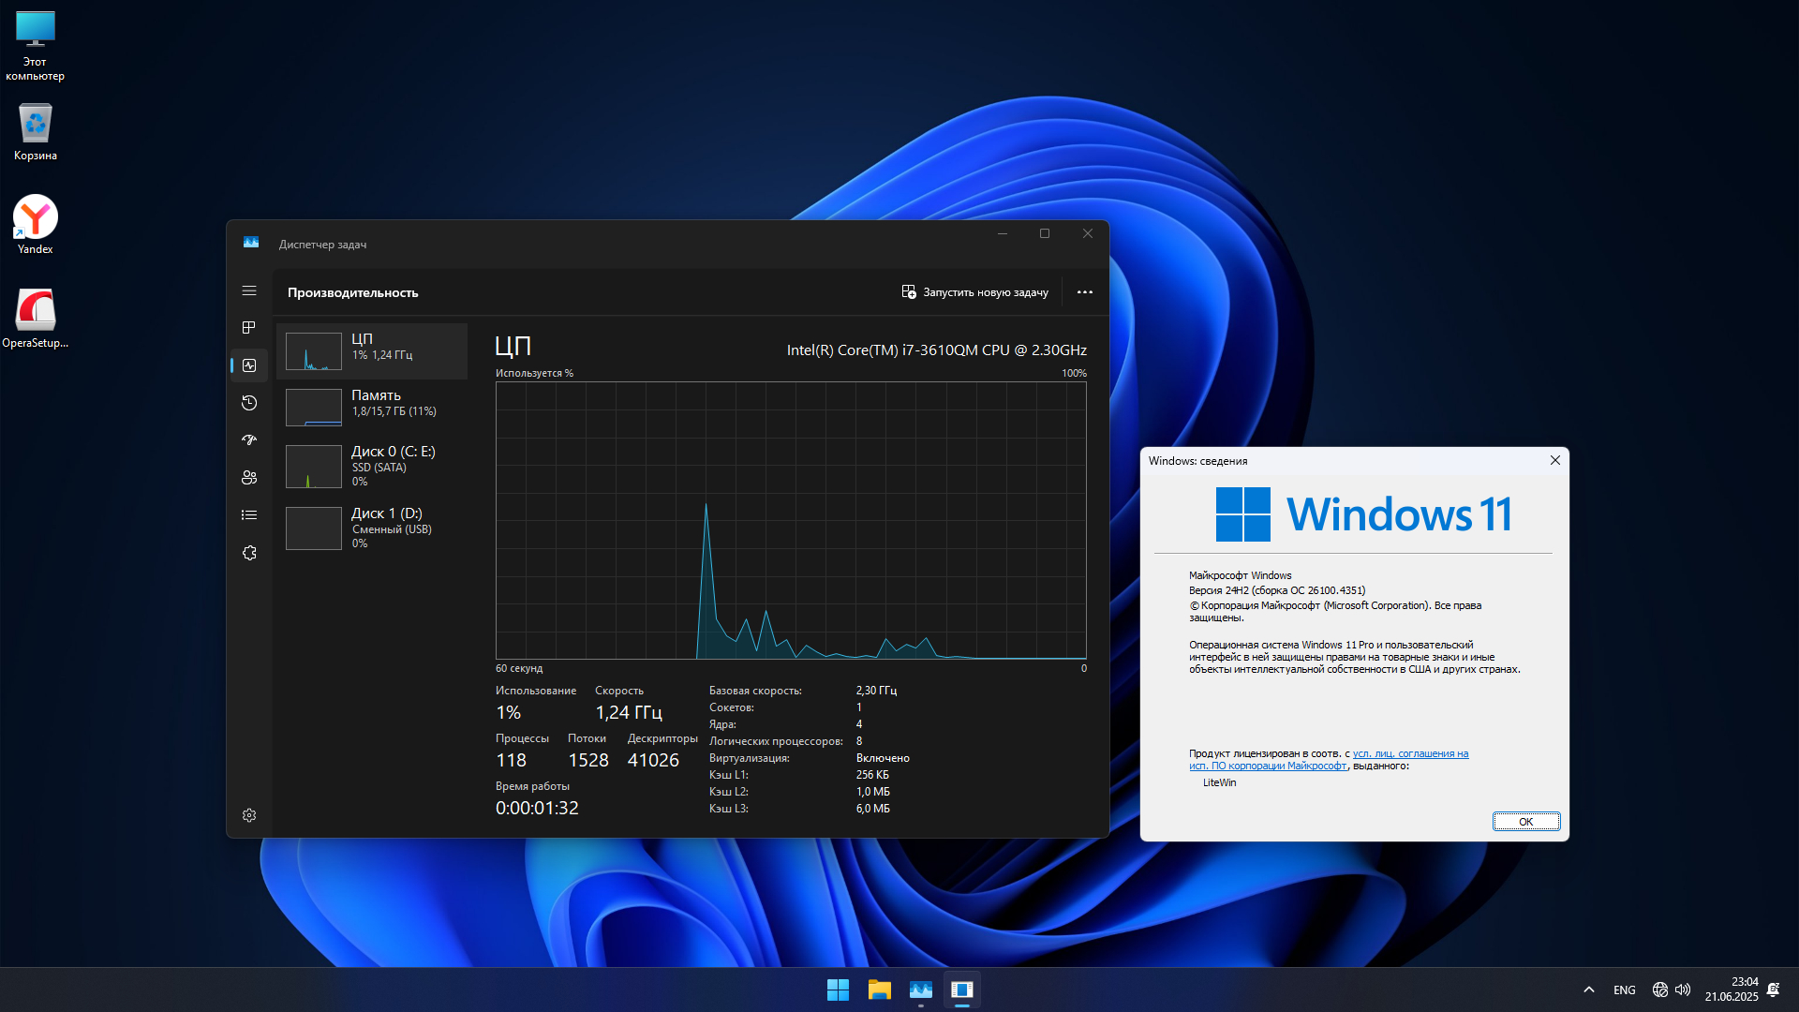Open the three-dots more options menu
This screenshot has width=1799, height=1012.
(x=1084, y=292)
